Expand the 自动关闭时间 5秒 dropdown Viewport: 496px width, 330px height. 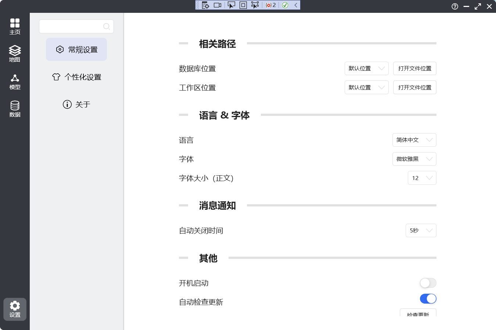(x=421, y=231)
